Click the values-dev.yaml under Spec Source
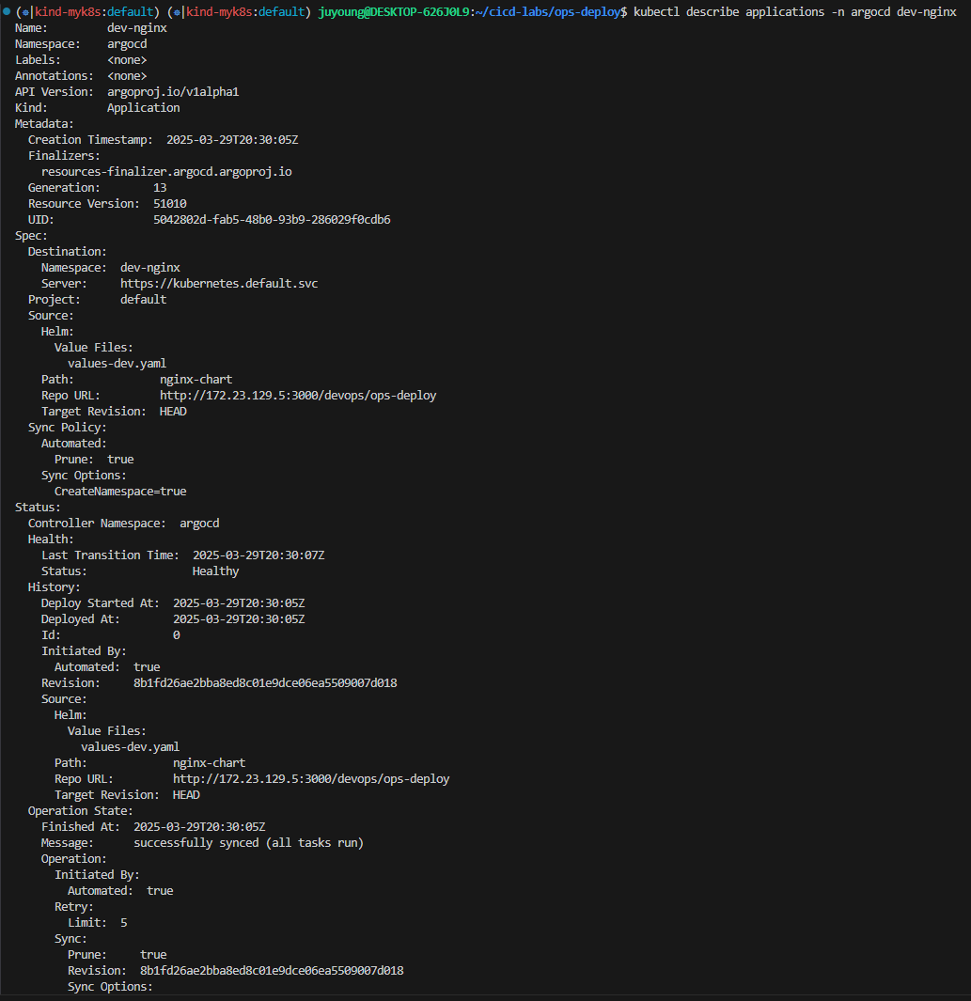 [117, 363]
